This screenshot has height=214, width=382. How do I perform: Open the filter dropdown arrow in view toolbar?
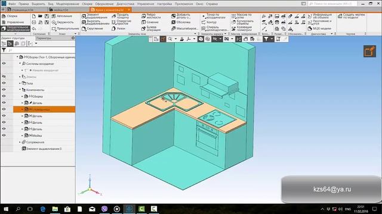(272, 39)
